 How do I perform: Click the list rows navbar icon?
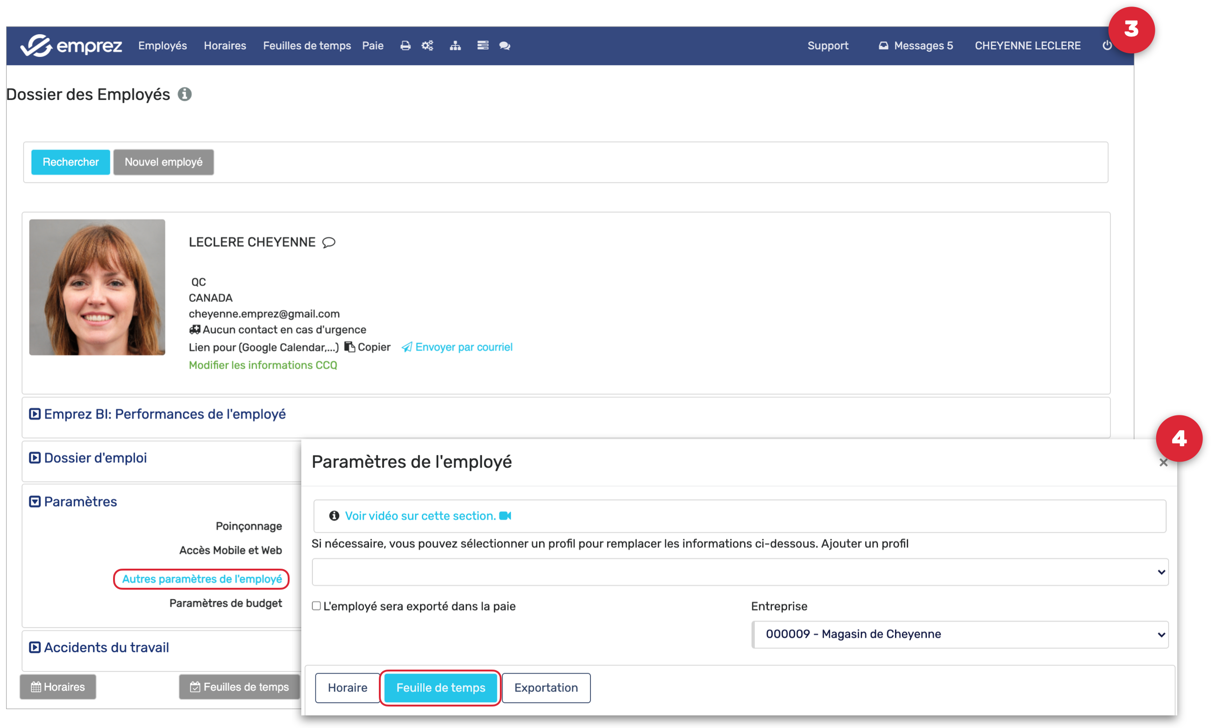point(483,46)
